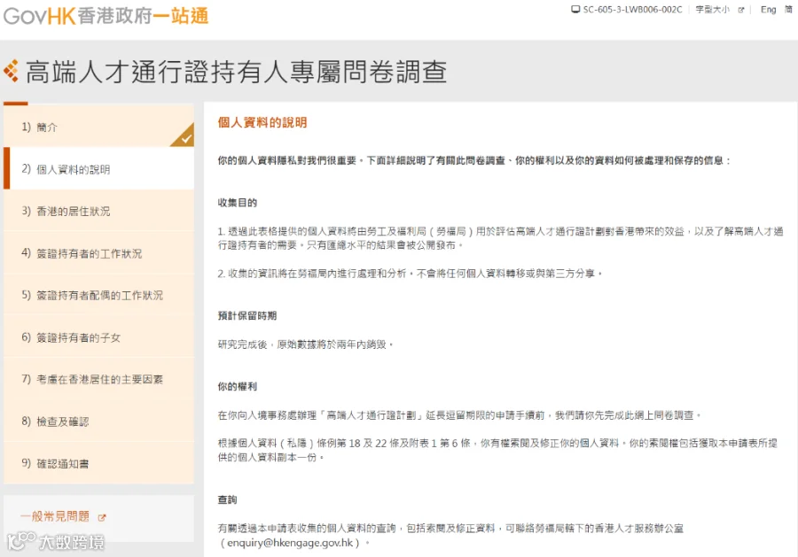Screen dimensions: 798x557
Task: Click the page title 高端人才通行證持有人專屬問卷調查
Action: (x=236, y=71)
